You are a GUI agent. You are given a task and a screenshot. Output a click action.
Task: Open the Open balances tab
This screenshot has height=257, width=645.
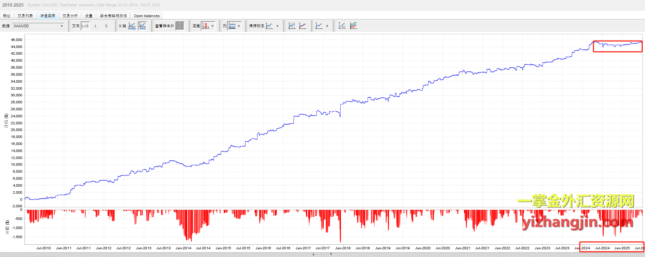pos(147,16)
